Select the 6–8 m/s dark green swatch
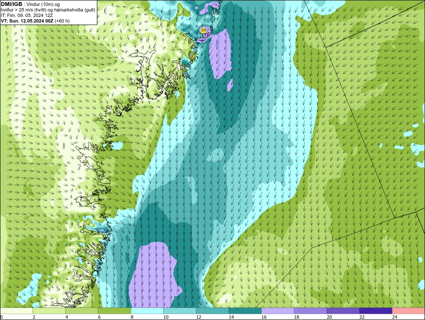 (x=114, y=311)
